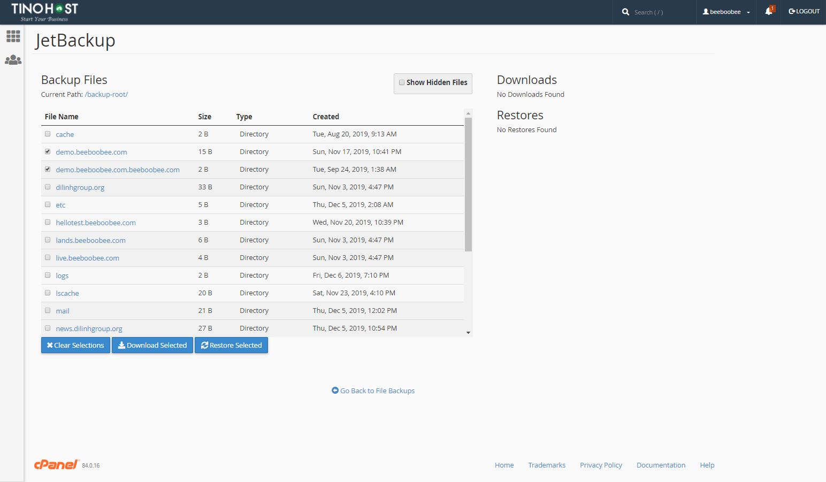Click the File Name column header

[x=62, y=117]
